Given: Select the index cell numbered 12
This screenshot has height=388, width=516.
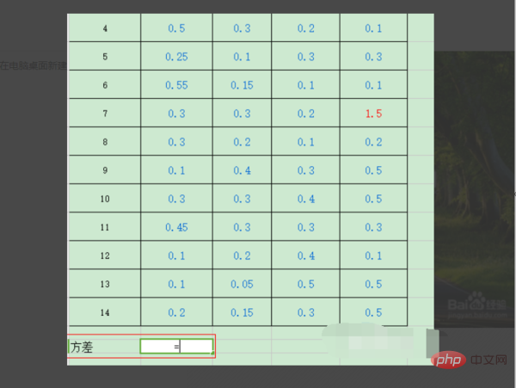Looking at the screenshot, I should click(x=105, y=255).
